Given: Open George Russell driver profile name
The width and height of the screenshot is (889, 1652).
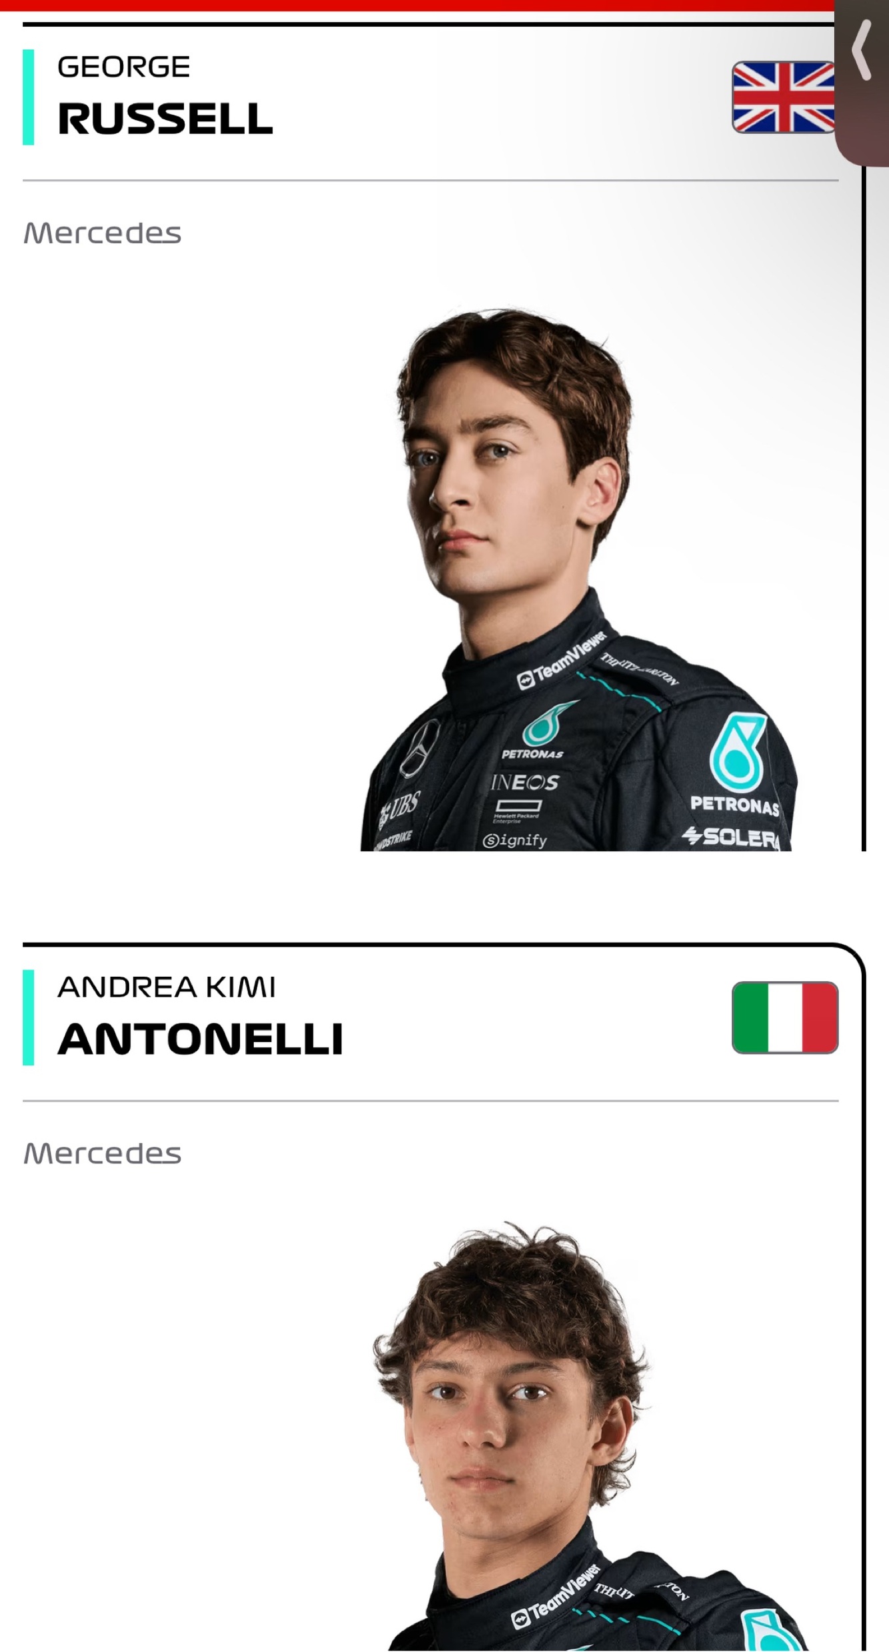Looking at the screenshot, I should pos(165,95).
